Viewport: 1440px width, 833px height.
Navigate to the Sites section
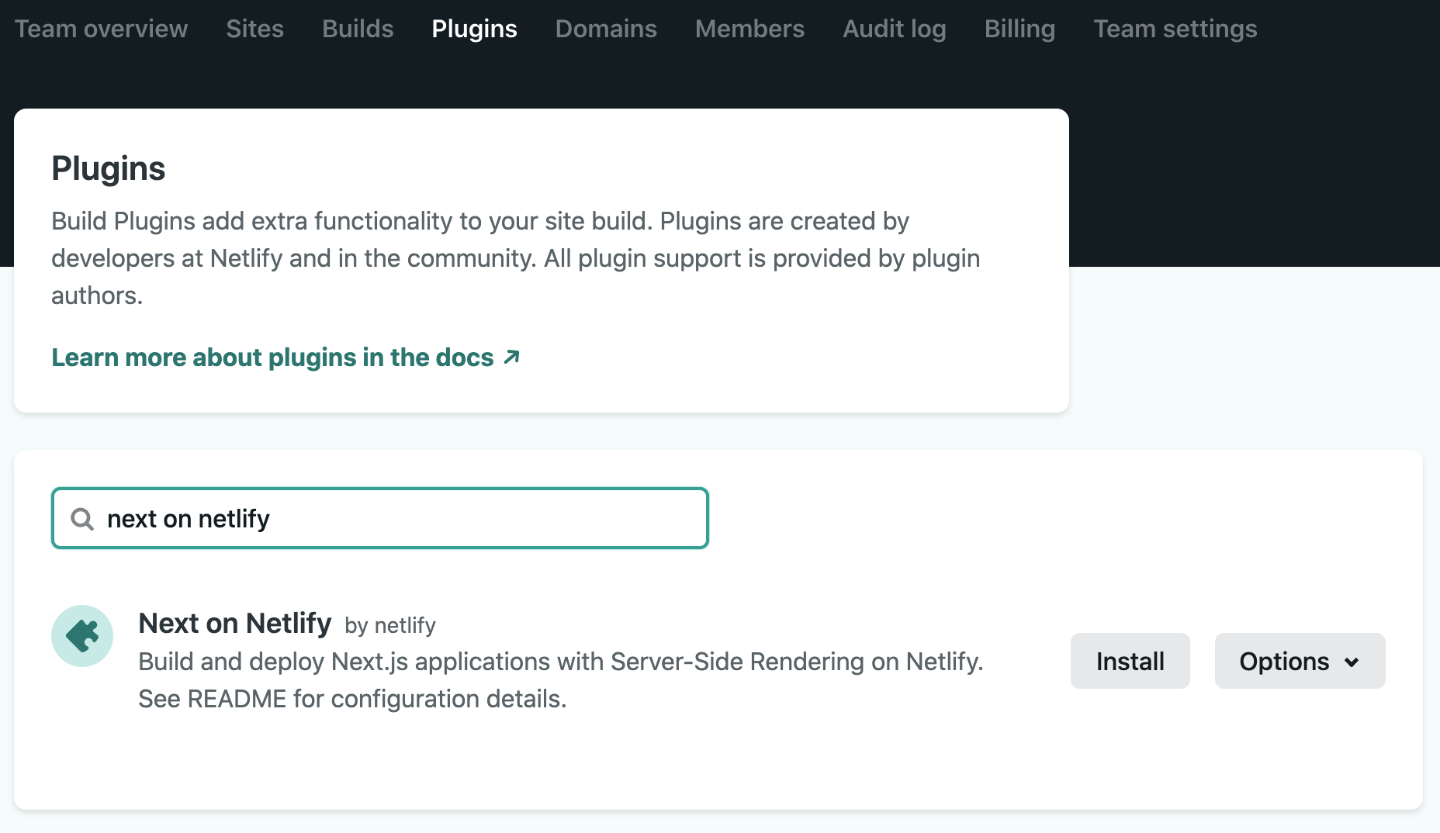[254, 29]
